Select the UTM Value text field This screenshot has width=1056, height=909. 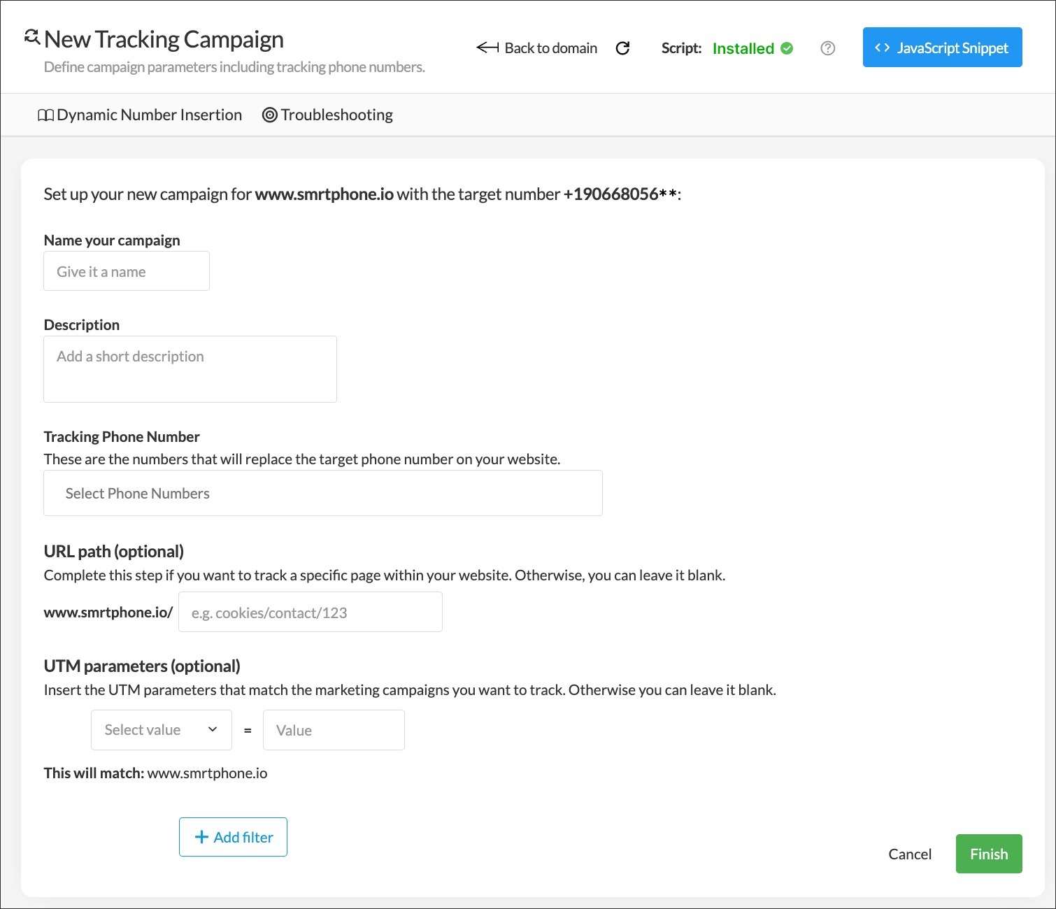(334, 730)
